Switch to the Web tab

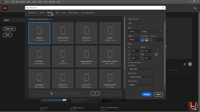pos(57,13)
